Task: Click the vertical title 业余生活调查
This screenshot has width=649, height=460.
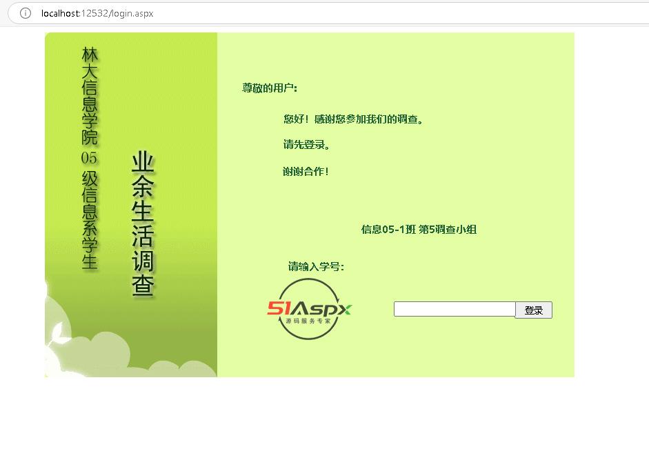Action: (x=143, y=224)
